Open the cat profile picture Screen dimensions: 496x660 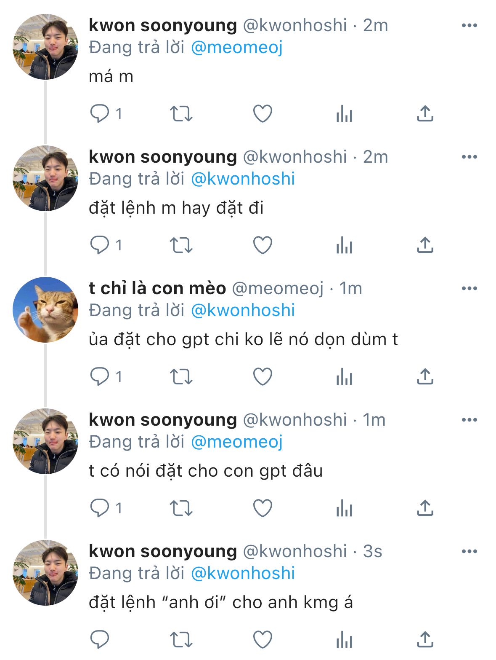45,310
